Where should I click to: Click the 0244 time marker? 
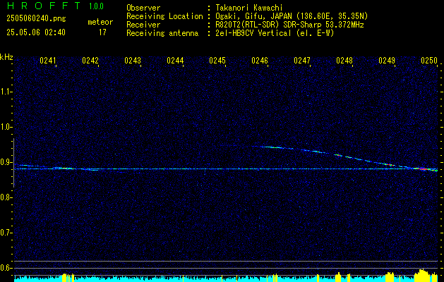click(175, 60)
